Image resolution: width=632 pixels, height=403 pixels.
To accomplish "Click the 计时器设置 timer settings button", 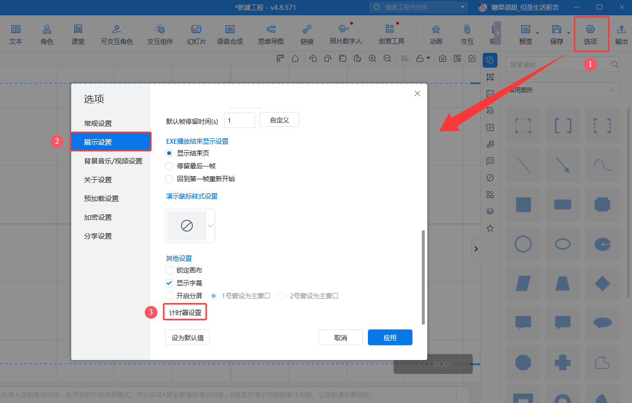I will [185, 313].
